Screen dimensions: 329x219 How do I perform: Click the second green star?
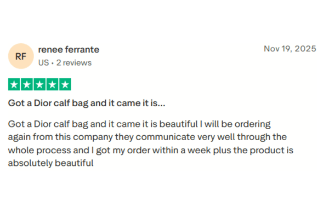[x=27, y=85]
